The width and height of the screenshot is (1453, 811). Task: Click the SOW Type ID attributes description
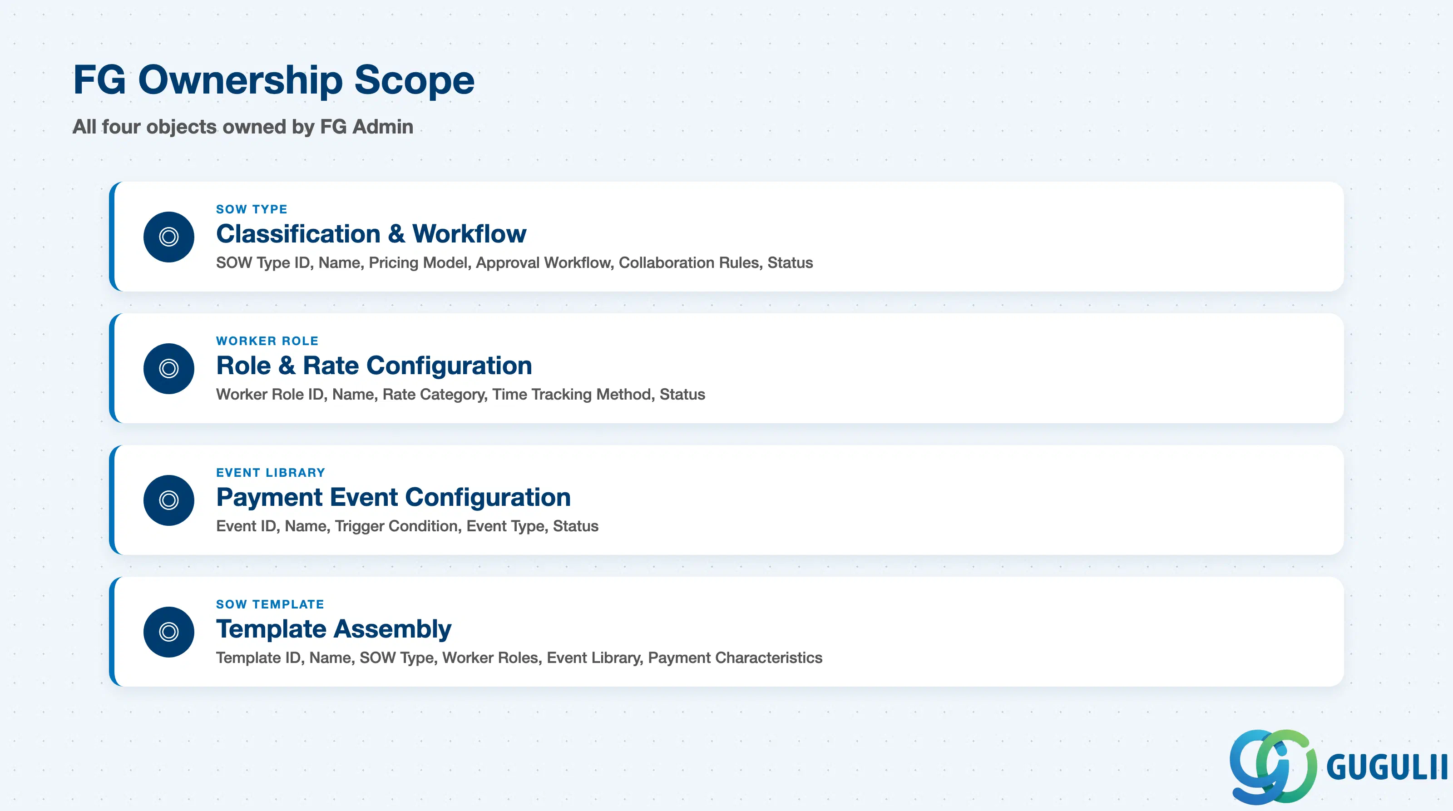(x=514, y=263)
